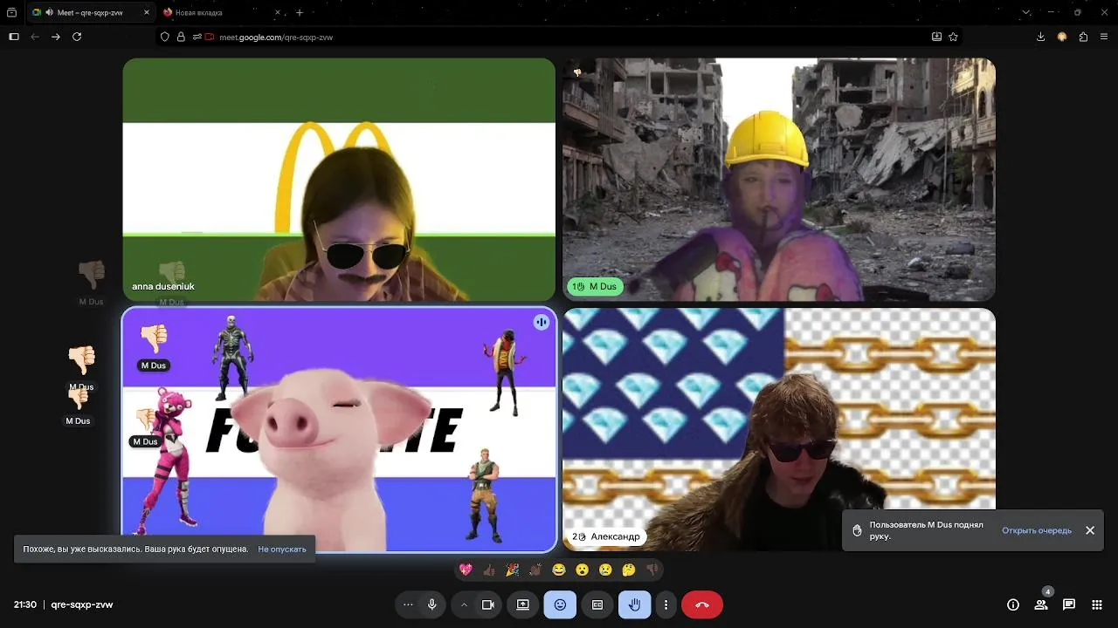The image size is (1118, 628).
Task: Click the meeting code 'qre-sqxp-zvw'
Action: (x=82, y=604)
